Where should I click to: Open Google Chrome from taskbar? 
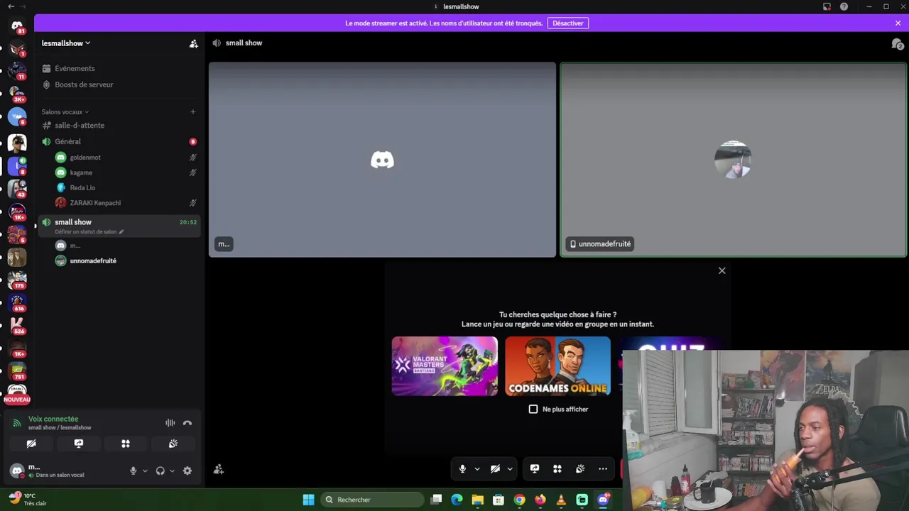[519, 500]
